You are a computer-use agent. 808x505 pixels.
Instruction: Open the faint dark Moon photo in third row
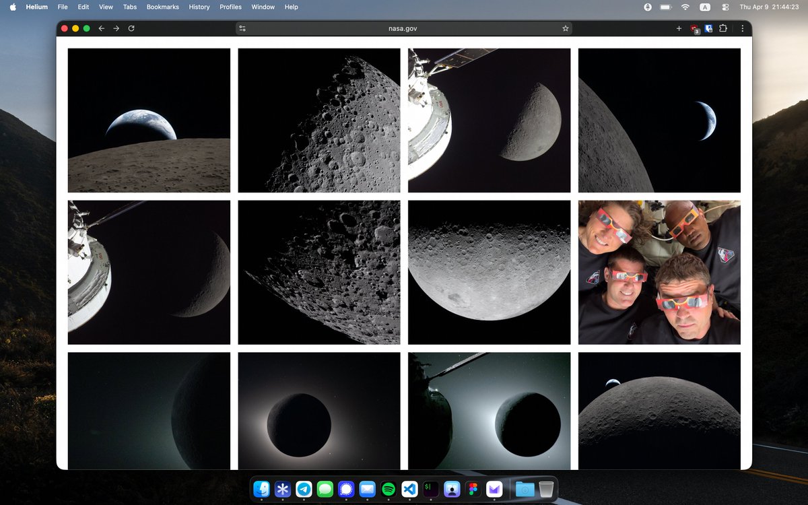click(149, 411)
